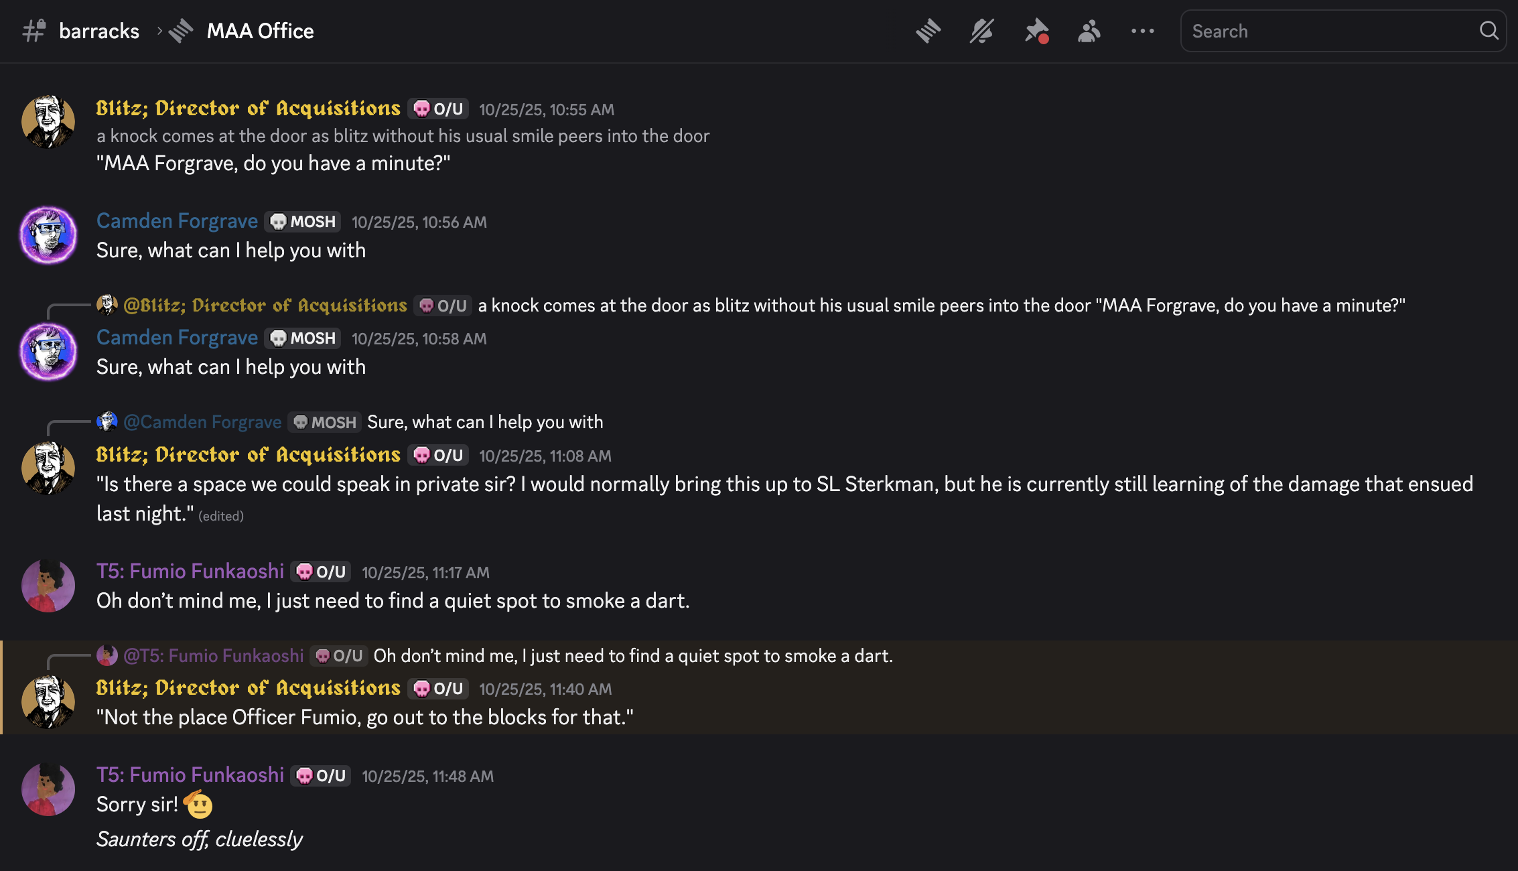Click Camden Forgrave's username at 10:58 AM
The height and width of the screenshot is (871, 1518).
click(x=177, y=338)
